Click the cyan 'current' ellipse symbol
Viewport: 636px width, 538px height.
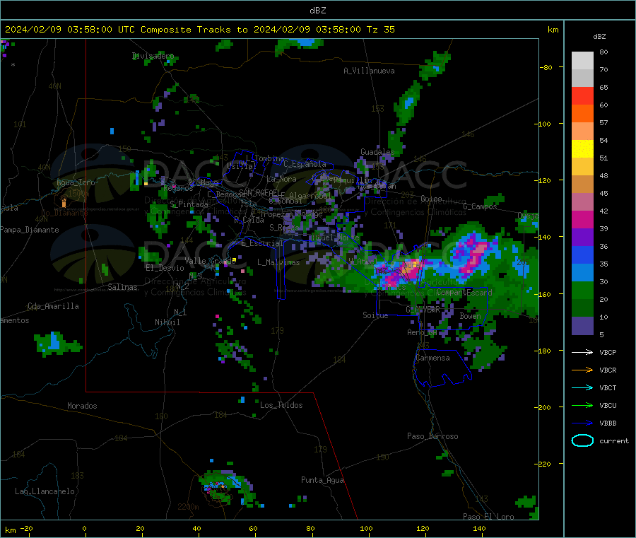tap(582, 440)
